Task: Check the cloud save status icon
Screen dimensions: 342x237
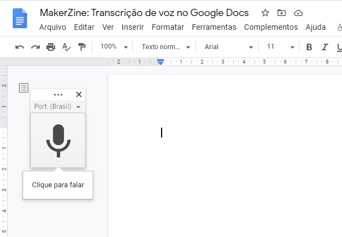Action: click(x=298, y=13)
